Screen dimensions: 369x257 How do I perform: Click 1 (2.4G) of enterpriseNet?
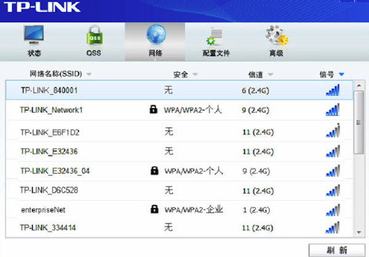pyautogui.click(x=256, y=210)
